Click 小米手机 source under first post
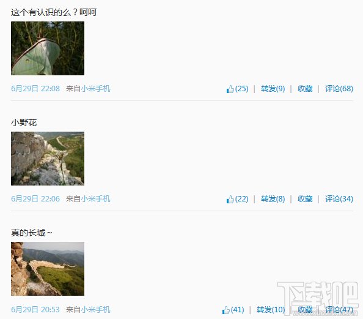 (x=95, y=89)
